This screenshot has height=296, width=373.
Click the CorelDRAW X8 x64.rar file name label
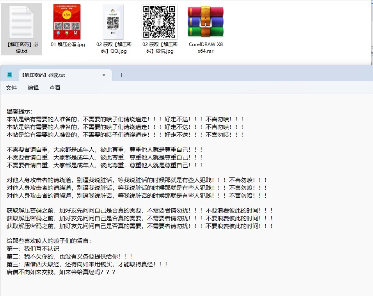pos(206,48)
